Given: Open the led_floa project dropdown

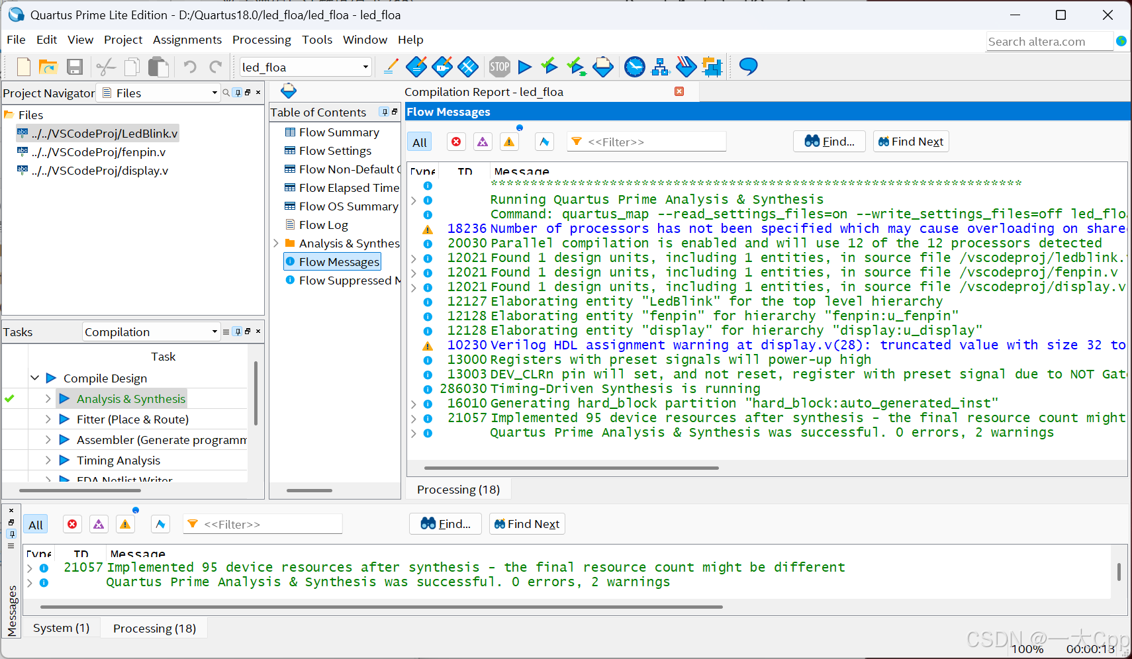Looking at the screenshot, I should pyautogui.click(x=306, y=67).
